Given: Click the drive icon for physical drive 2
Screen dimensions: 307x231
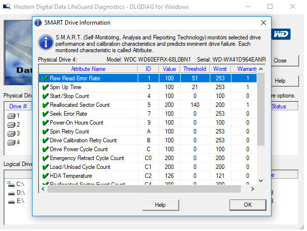Looking at the screenshot, I should [11, 125].
